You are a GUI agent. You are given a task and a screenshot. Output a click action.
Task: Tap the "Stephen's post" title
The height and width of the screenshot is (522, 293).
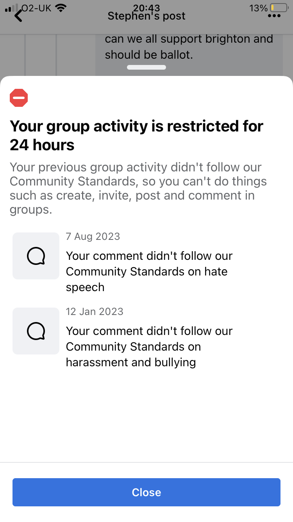(146, 16)
